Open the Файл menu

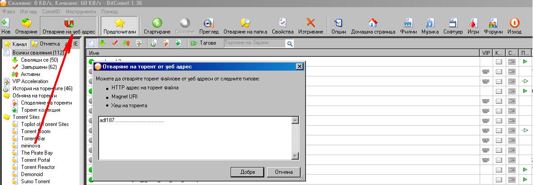pyautogui.click(x=9, y=12)
